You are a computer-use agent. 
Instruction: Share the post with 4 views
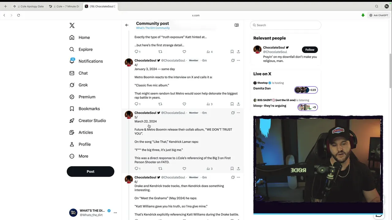coord(238,52)
